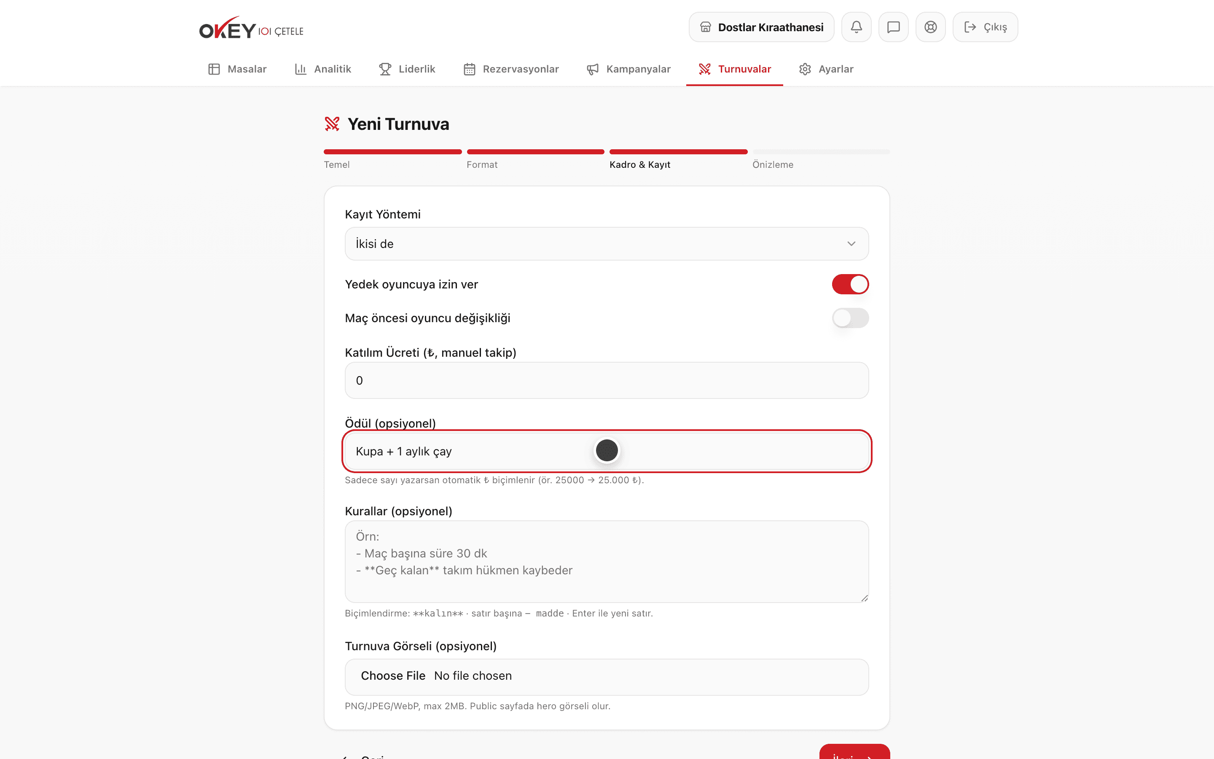Open the Rezervasyonlar tab
Viewport: 1214px width, 759px height.
click(x=511, y=69)
